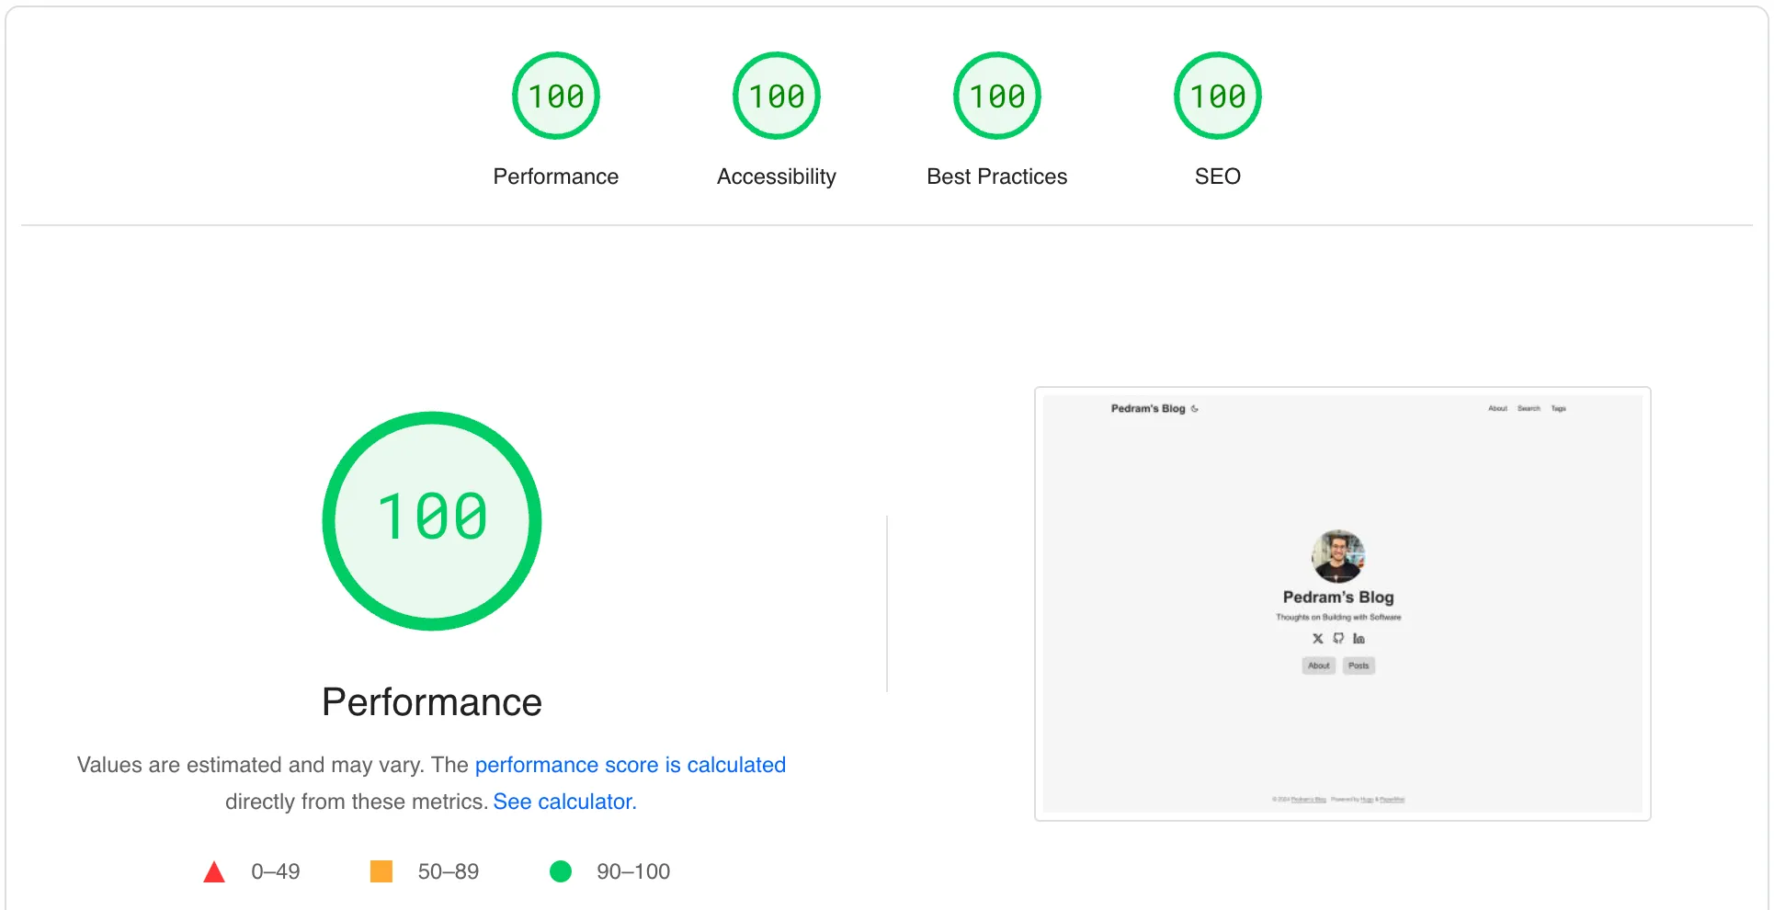Click the GitHub icon in the blog preview
Viewport: 1774px width, 910px height.
click(x=1338, y=638)
